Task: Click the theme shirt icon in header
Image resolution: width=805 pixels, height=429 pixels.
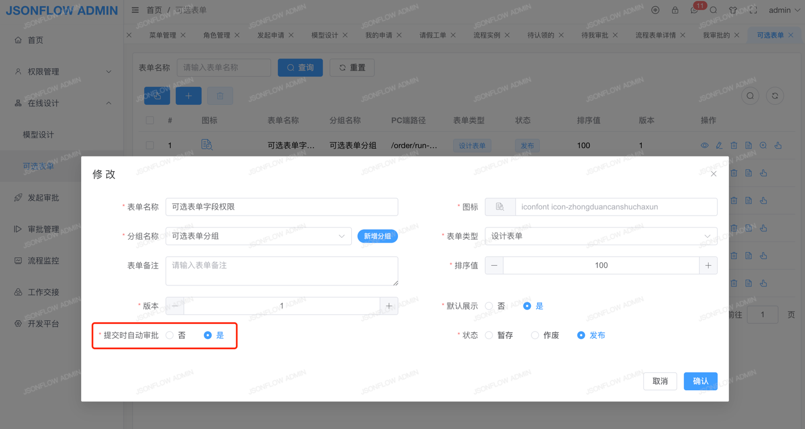Action: click(x=732, y=10)
